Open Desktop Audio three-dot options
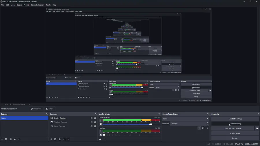 101,121
